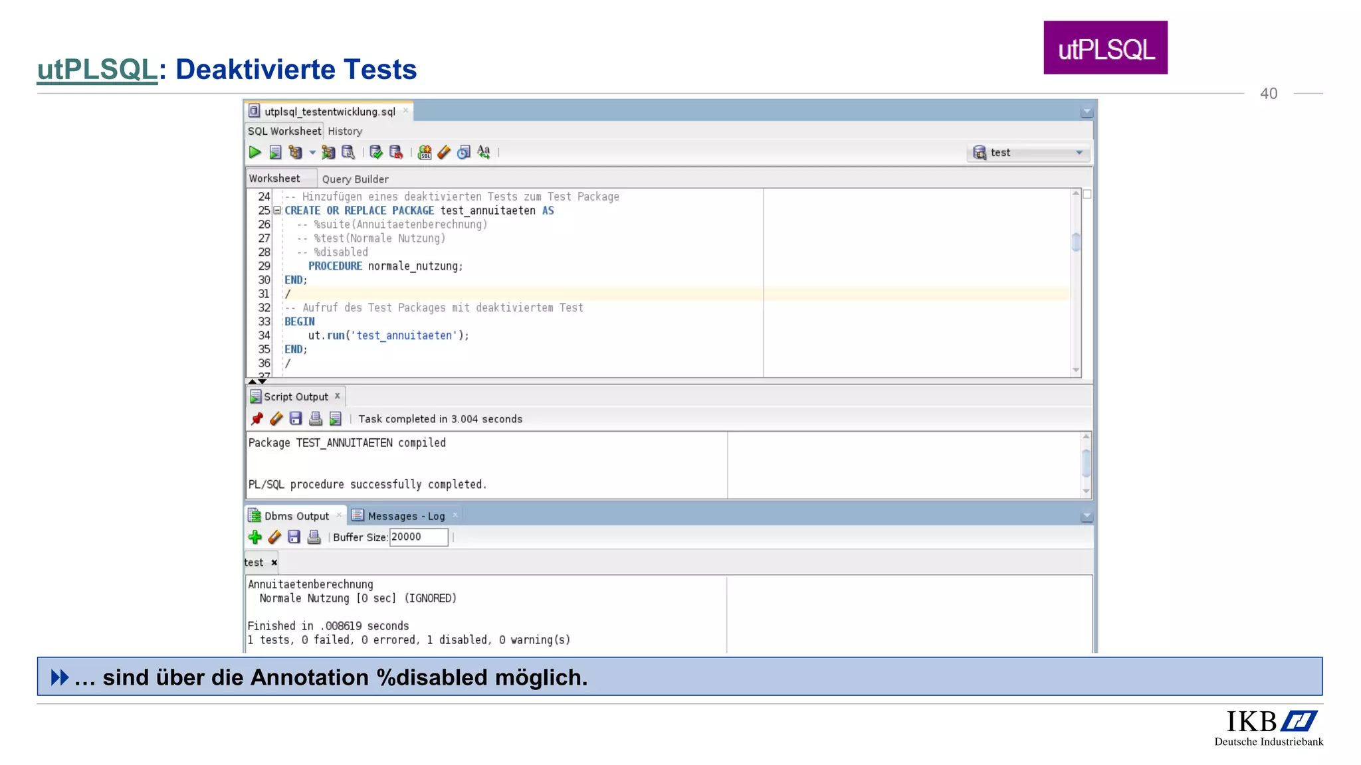Viewport: 1361px width, 765px height.
Task: Click the Script Output print icon
Action: coord(316,418)
